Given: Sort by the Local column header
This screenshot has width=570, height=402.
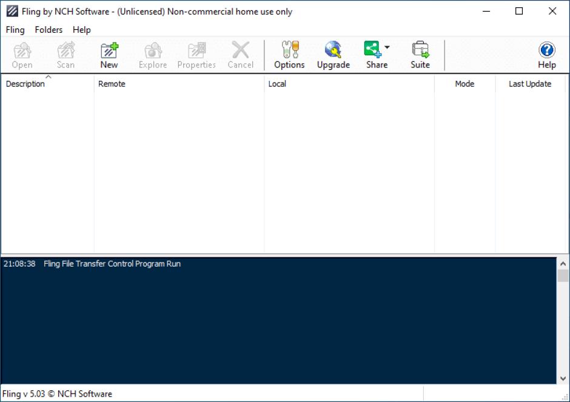Looking at the screenshot, I should tap(349, 84).
